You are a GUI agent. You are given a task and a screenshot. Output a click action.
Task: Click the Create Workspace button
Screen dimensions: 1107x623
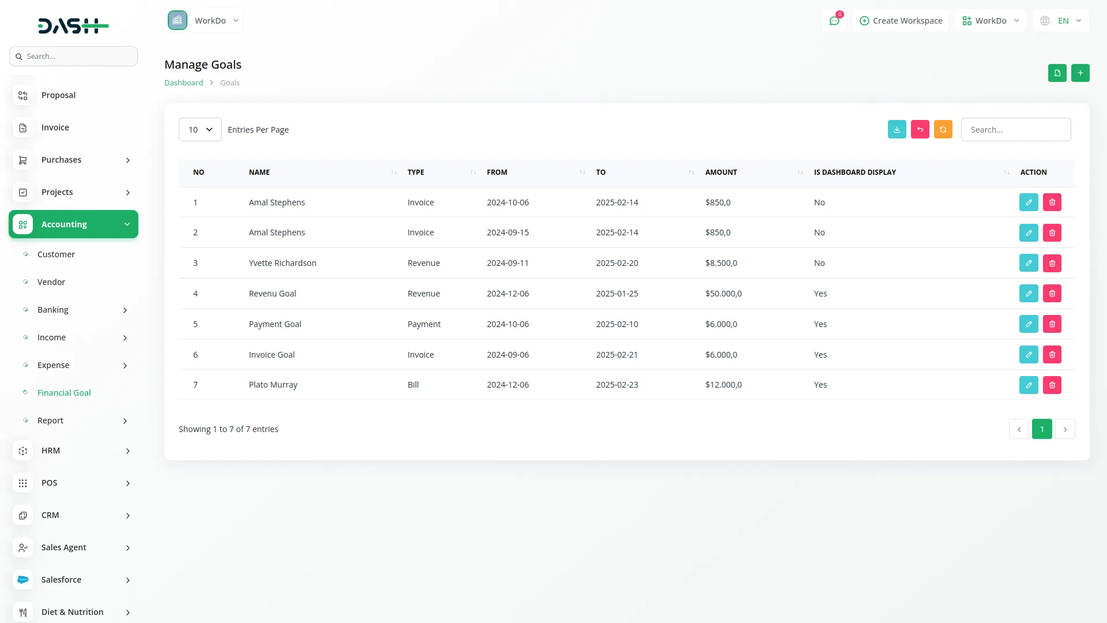(900, 21)
